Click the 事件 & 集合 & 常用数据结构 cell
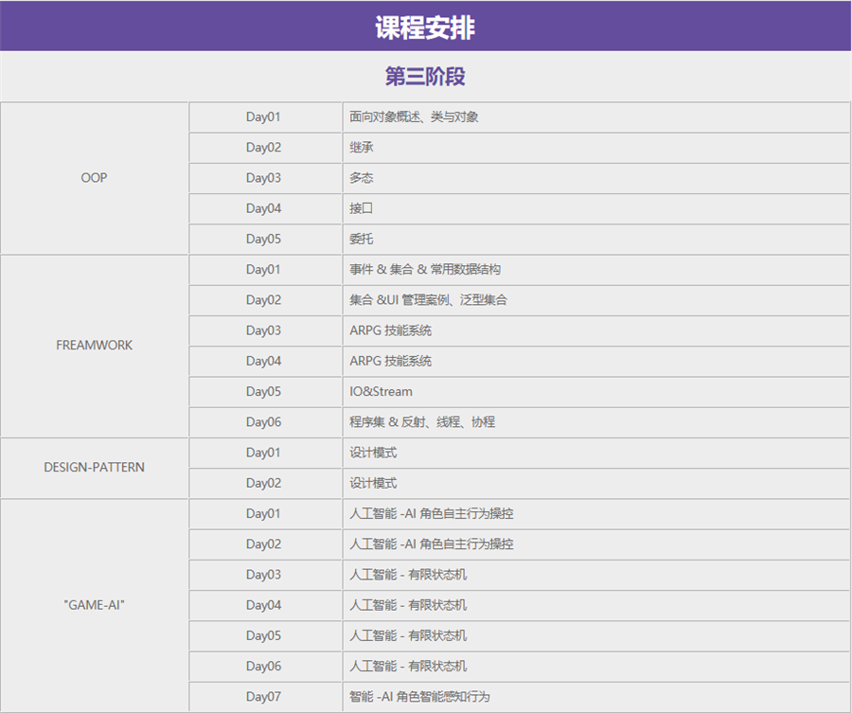852x713 pixels. click(x=424, y=270)
